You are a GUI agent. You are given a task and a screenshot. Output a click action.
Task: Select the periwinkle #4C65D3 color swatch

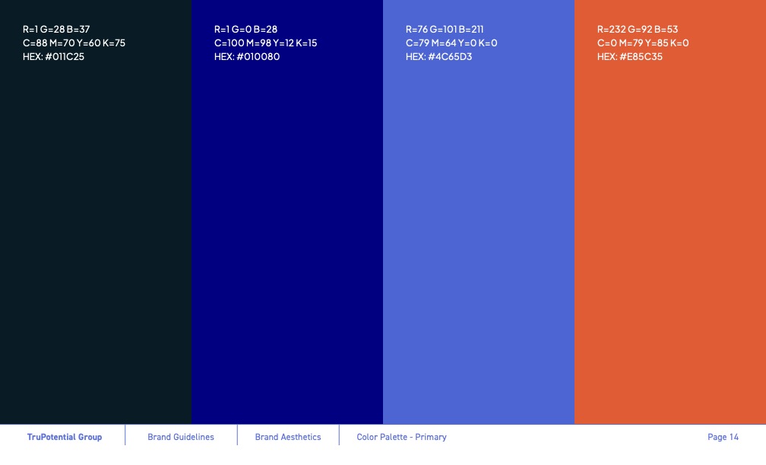coord(479,228)
